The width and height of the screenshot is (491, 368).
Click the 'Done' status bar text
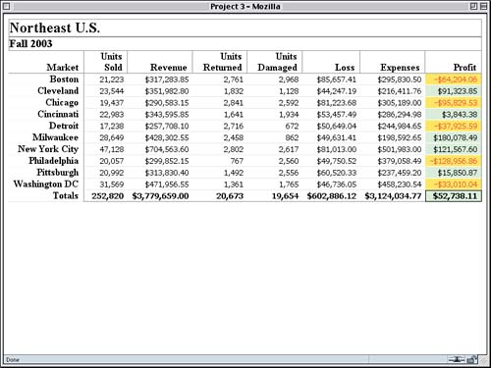[13, 360]
